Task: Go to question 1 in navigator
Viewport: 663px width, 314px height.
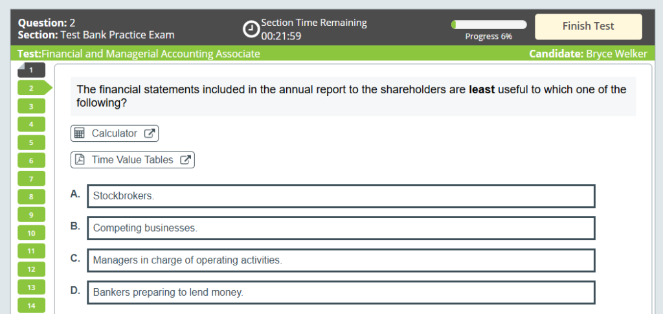Action: (31, 70)
